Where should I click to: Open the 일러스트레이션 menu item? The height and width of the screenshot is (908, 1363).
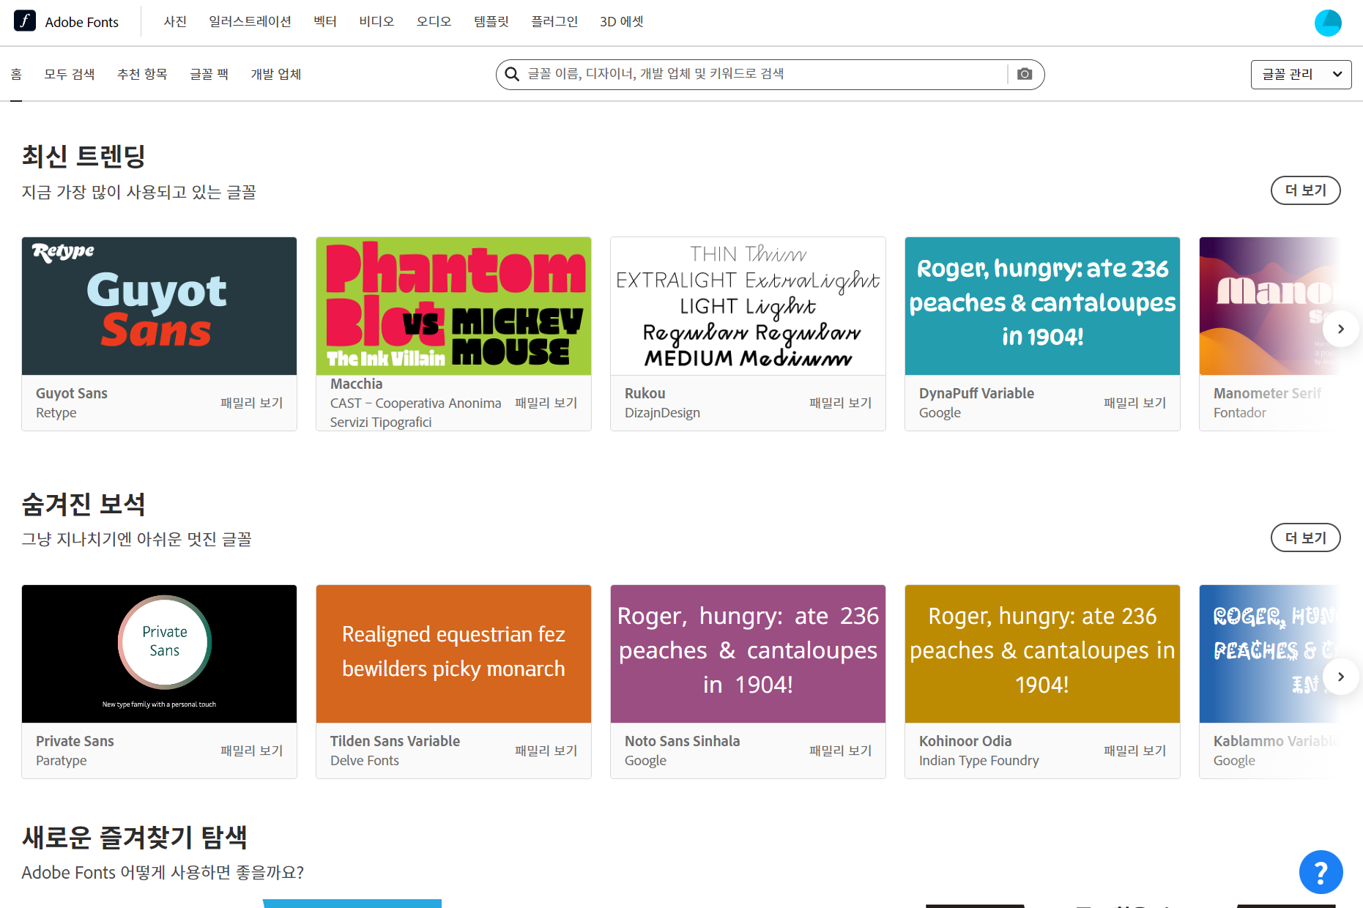point(250,22)
